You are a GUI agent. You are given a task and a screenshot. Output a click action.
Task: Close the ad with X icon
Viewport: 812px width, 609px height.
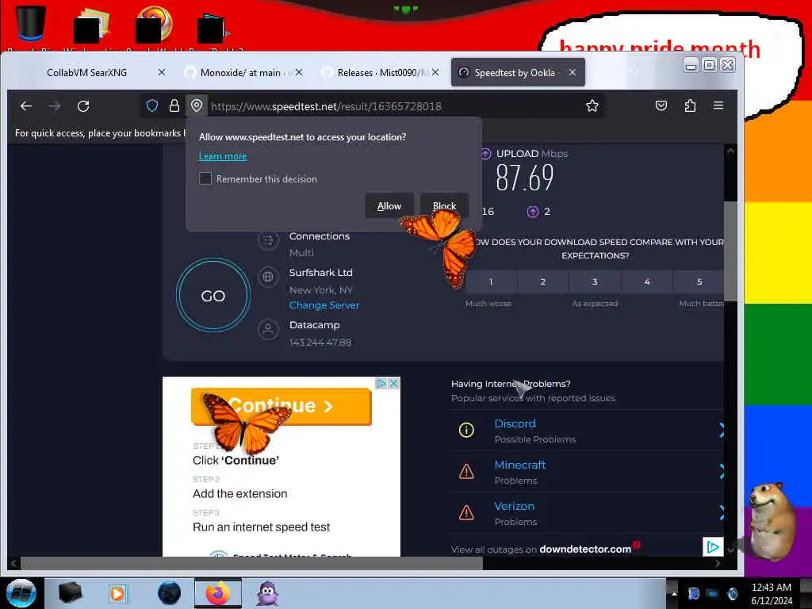tap(393, 383)
